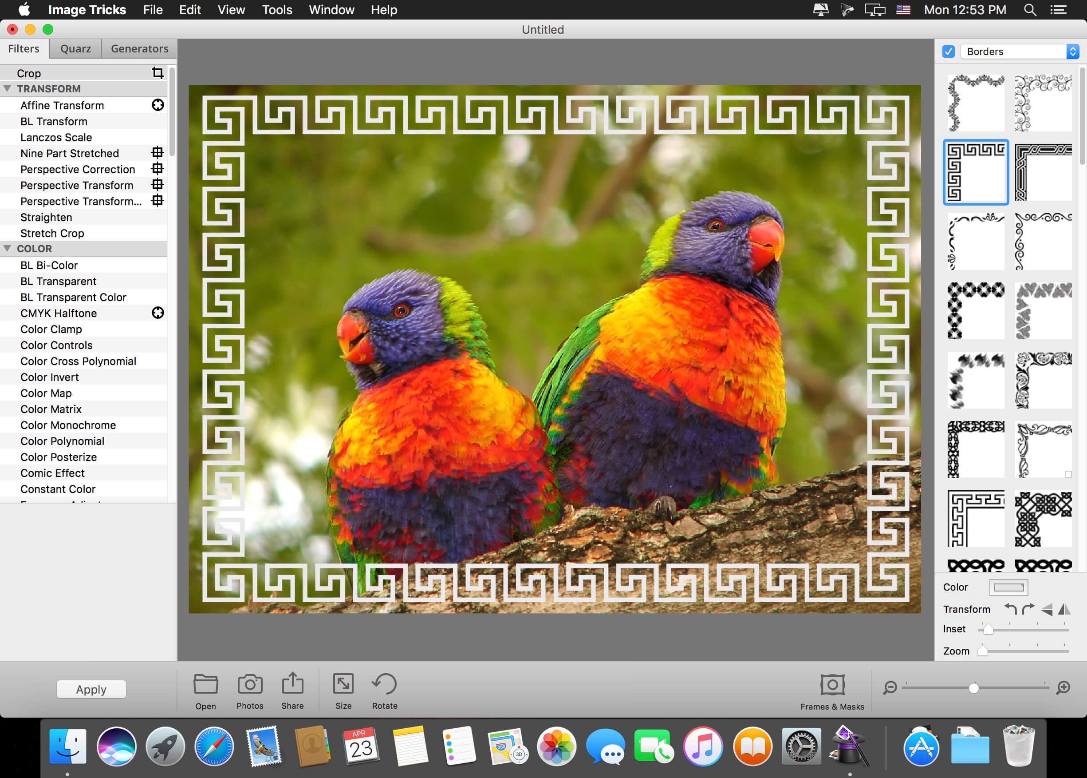Open Frames & Masks panel
1087x778 pixels.
832,685
